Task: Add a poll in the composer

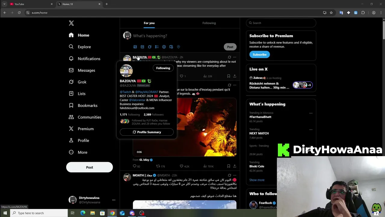Action: 157,47
